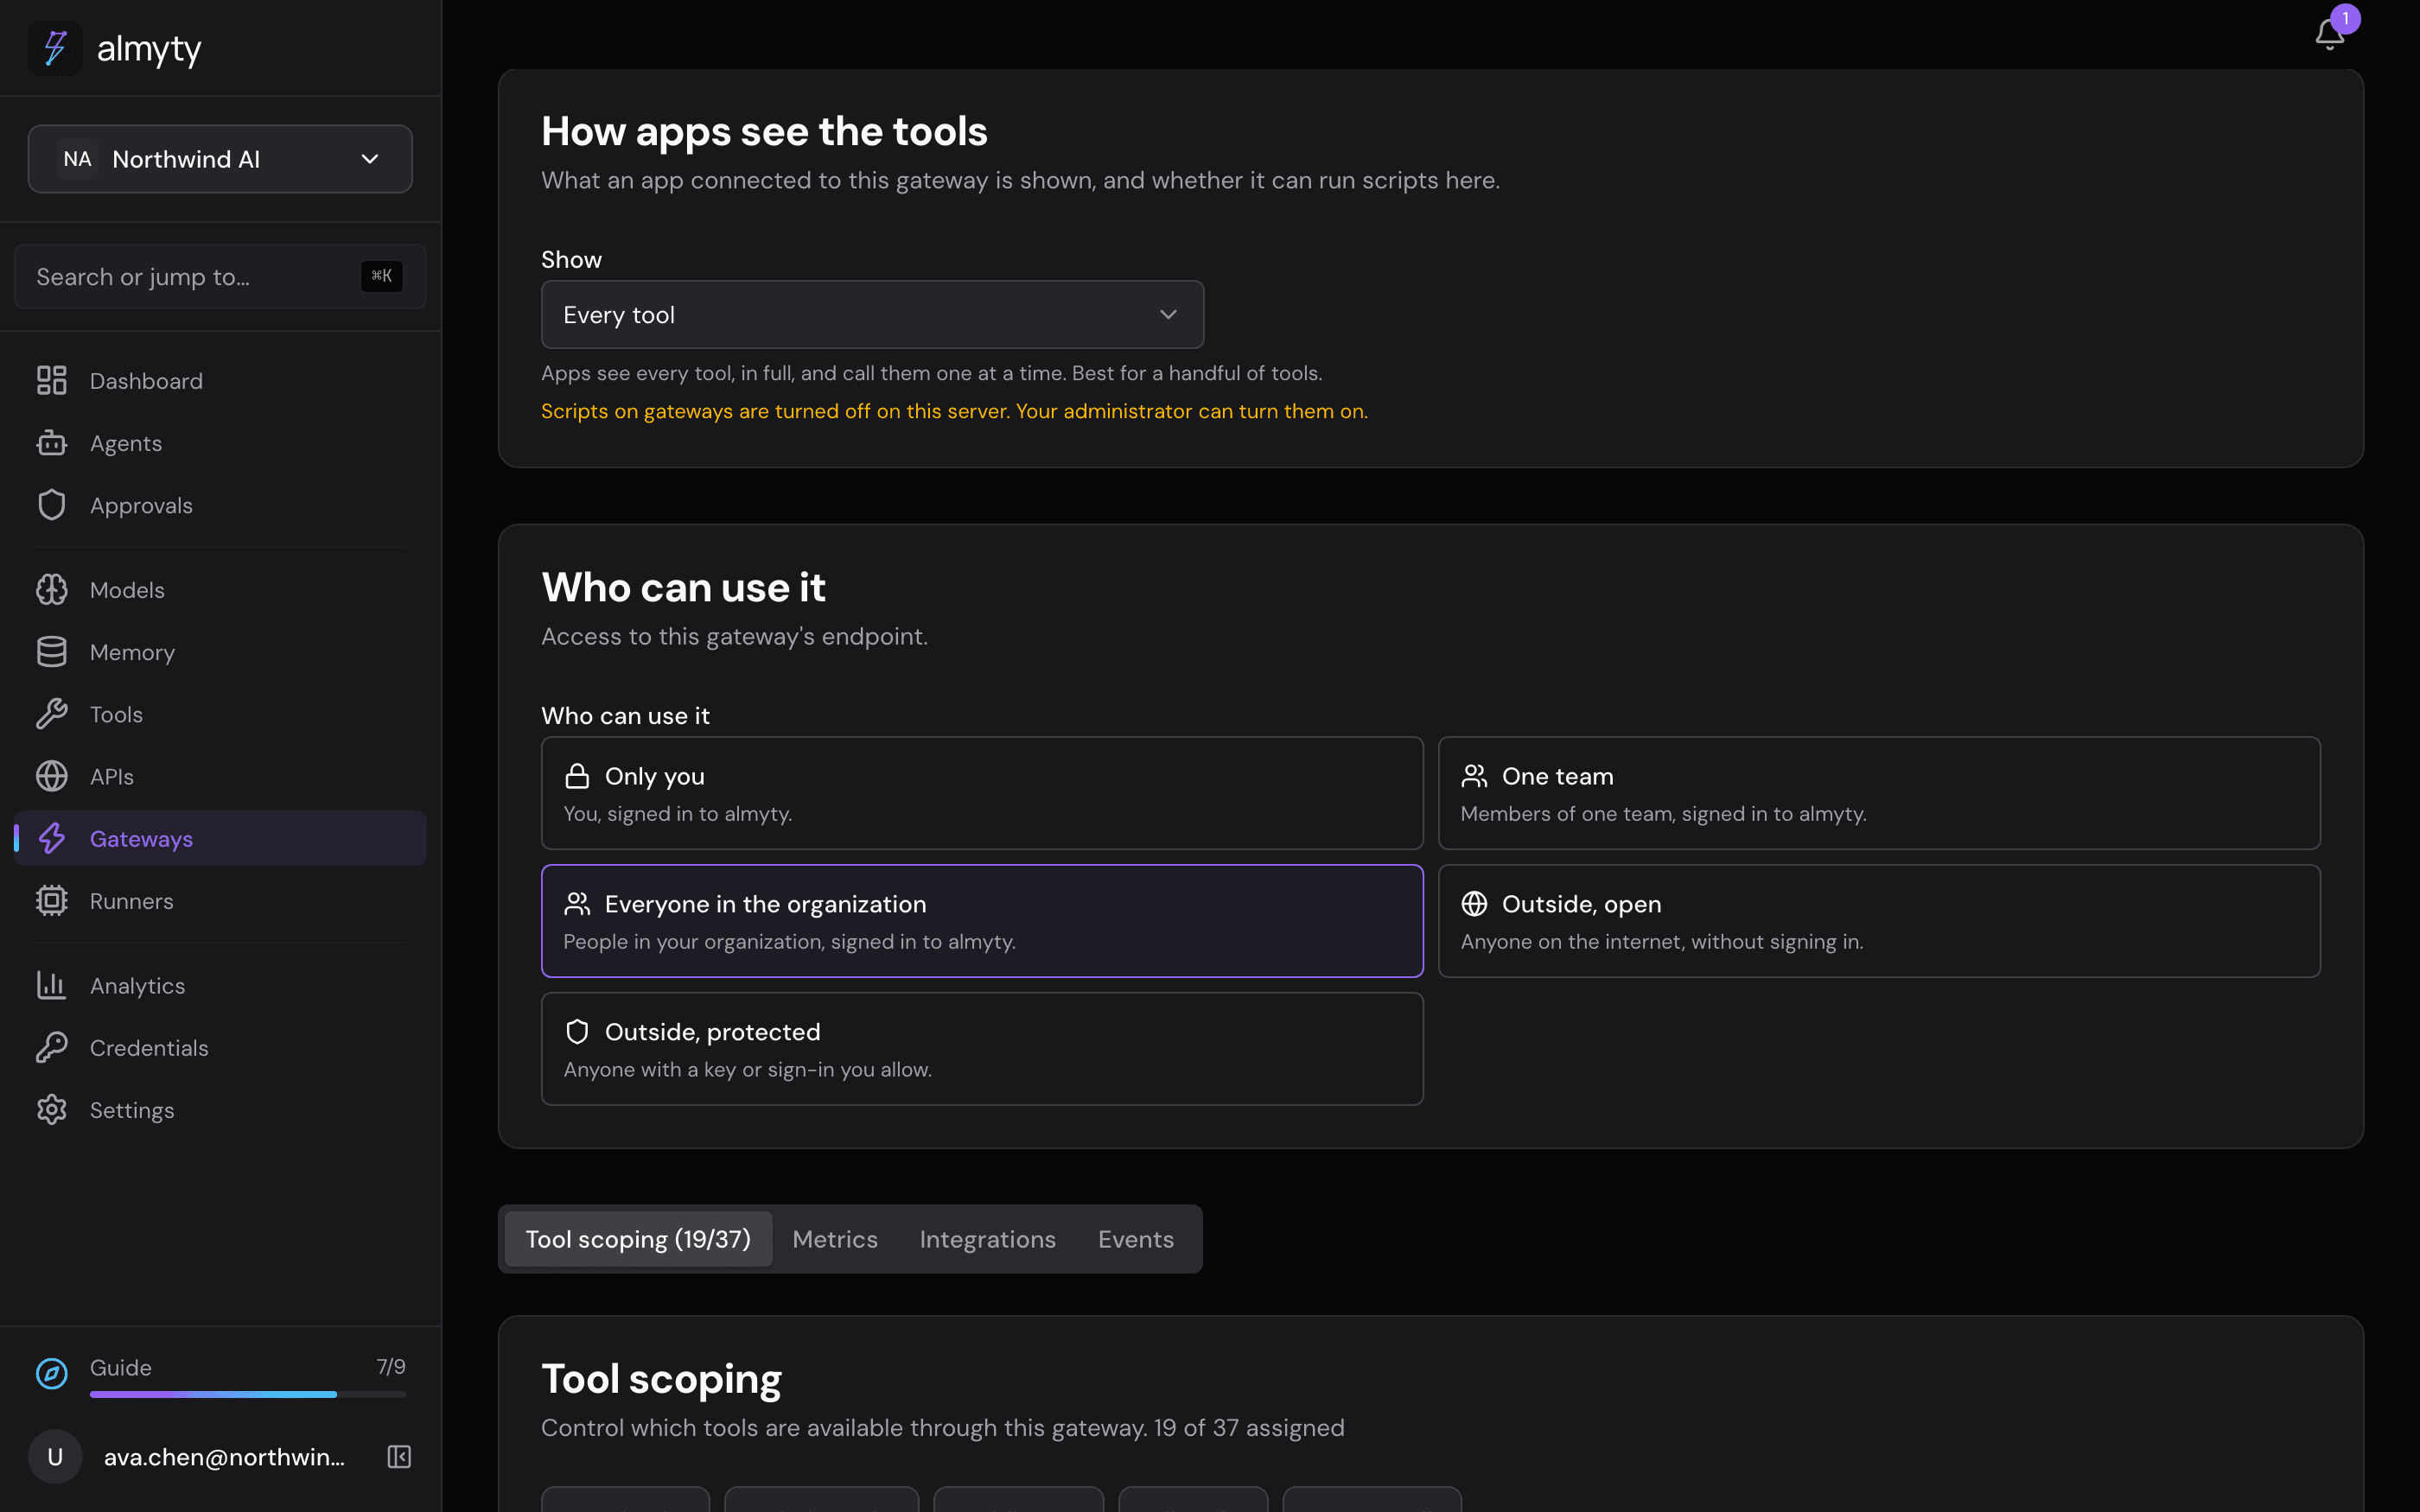Click the ⌘K shortcut badge

pos(382,276)
